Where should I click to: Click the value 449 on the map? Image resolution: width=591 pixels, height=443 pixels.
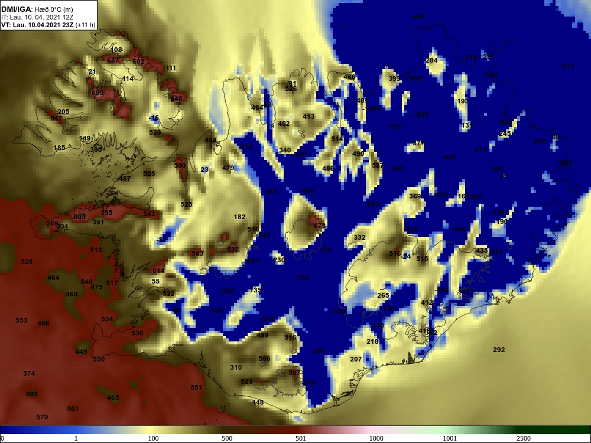click(81, 351)
